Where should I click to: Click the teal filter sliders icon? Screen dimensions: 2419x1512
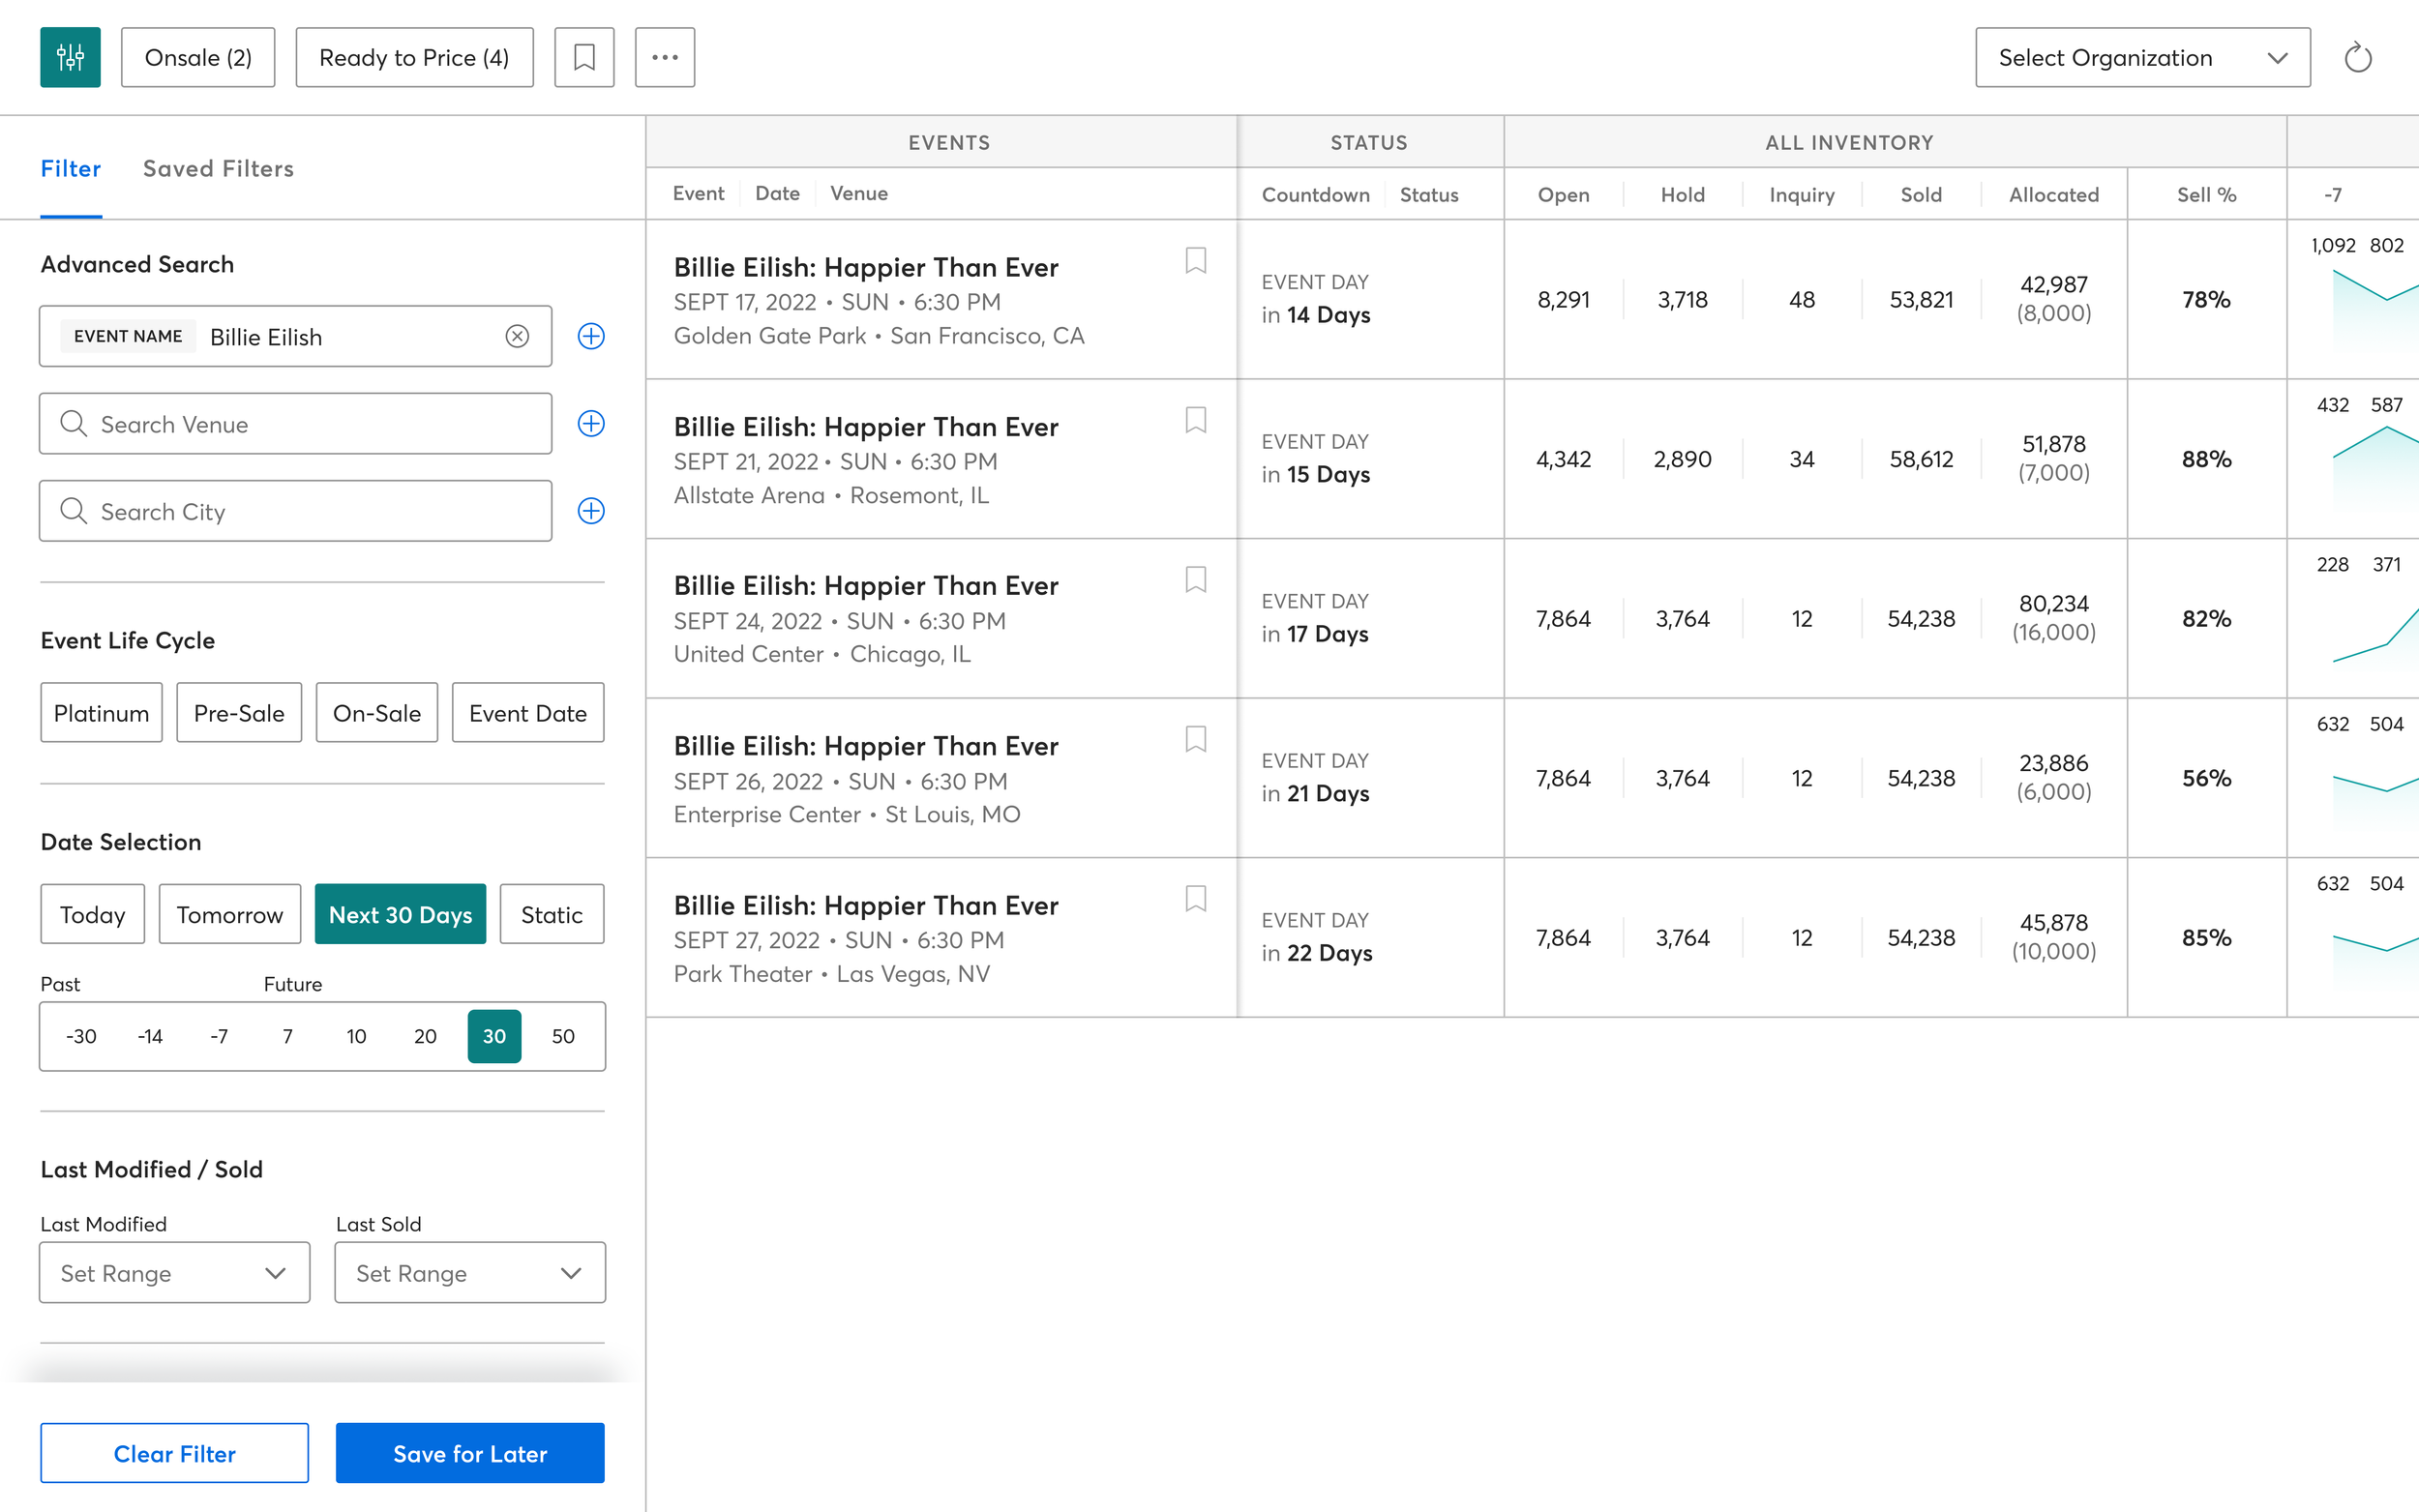tap(70, 57)
